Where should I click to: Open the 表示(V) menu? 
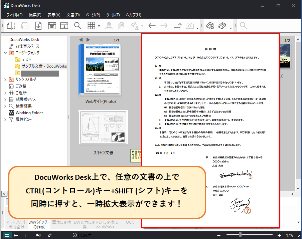pos(54,15)
